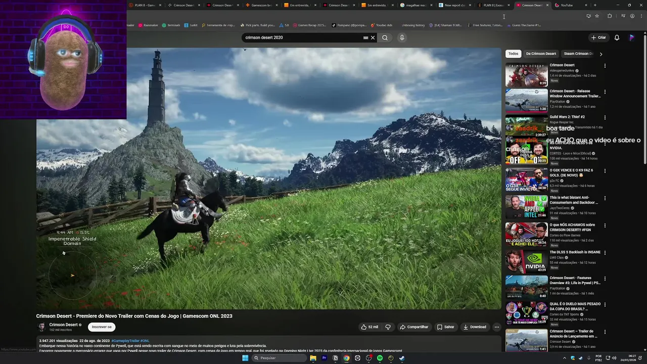647x364 pixels.
Task: Open 'Games Recap 2025...' bookmark
Action: point(309,25)
